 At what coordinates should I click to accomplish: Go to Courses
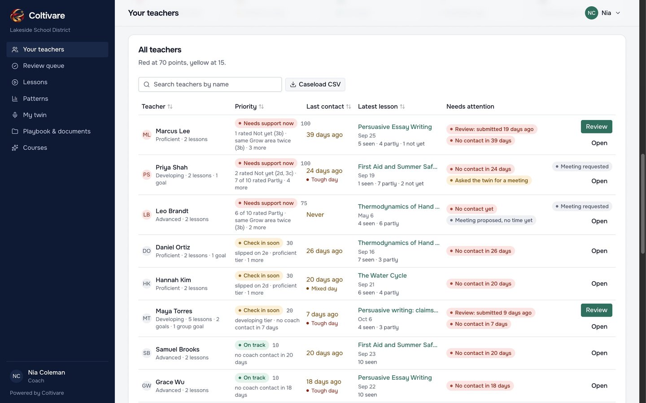(x=57, y=148)
